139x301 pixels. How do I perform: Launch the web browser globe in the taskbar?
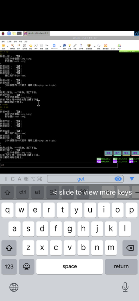[x=9, y=33]
